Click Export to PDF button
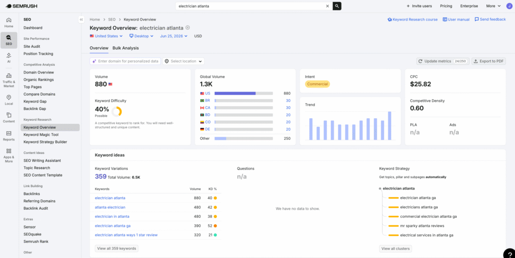This screenshot has width=515, height=258. [x=489, y=61]
